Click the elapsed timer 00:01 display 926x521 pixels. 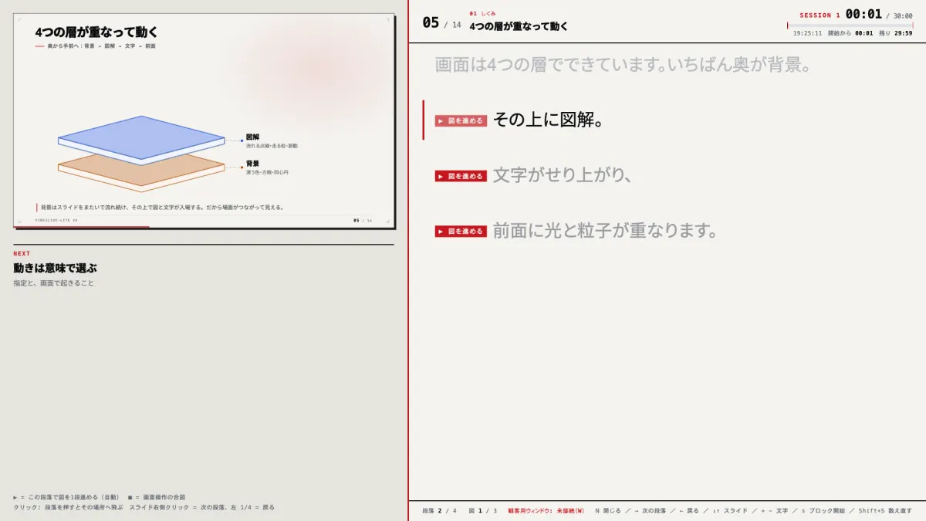(863, 14)
